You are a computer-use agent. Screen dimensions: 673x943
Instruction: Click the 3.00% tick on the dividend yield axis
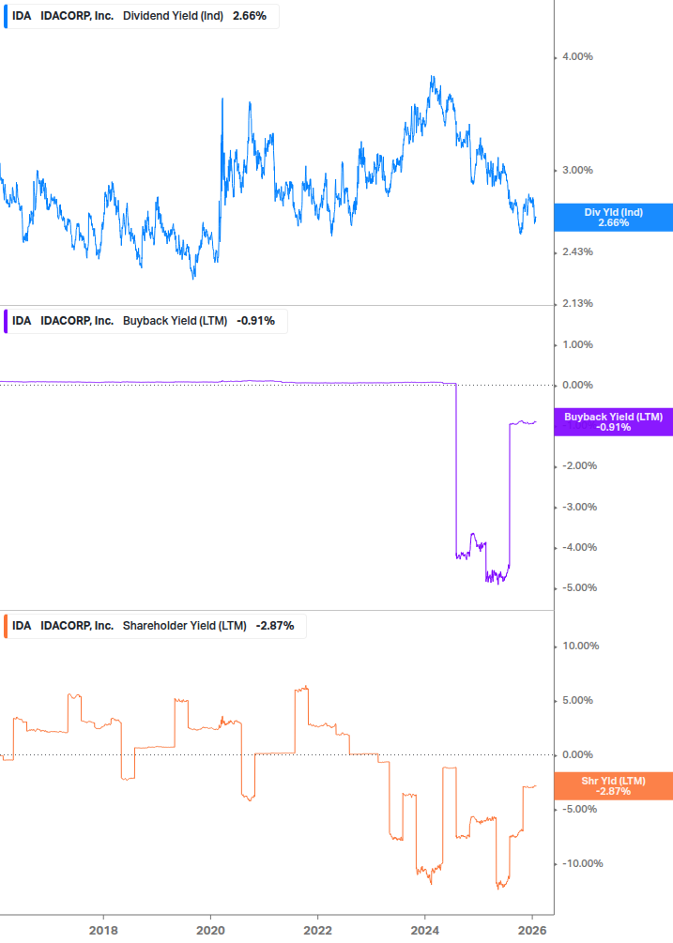click(577, 171)
